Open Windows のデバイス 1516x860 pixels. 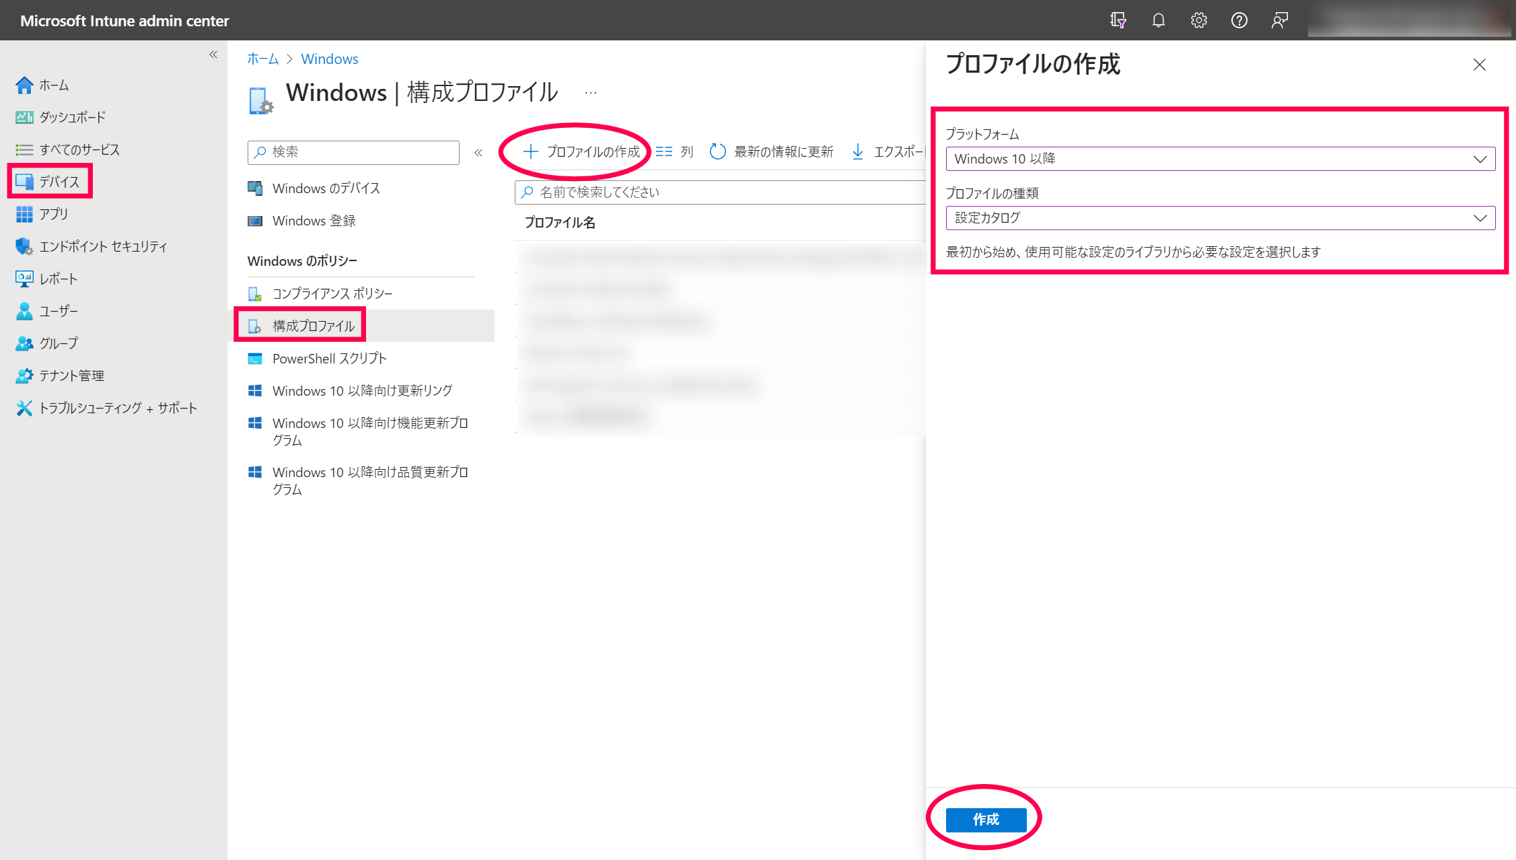click(314, 188)
